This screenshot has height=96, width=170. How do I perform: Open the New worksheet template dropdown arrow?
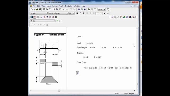point(34,10)
